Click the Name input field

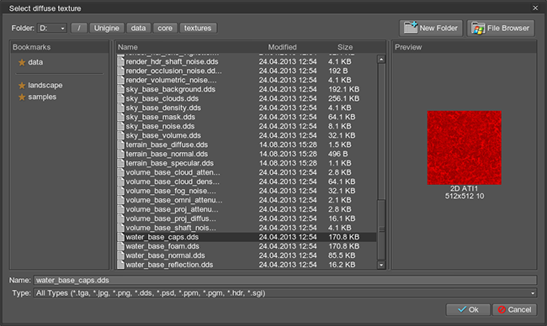point(285,281)
